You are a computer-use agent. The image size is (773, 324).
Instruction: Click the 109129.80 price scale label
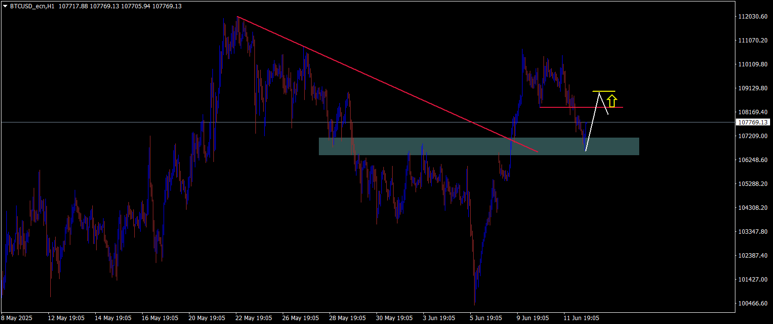coord(752,88)
